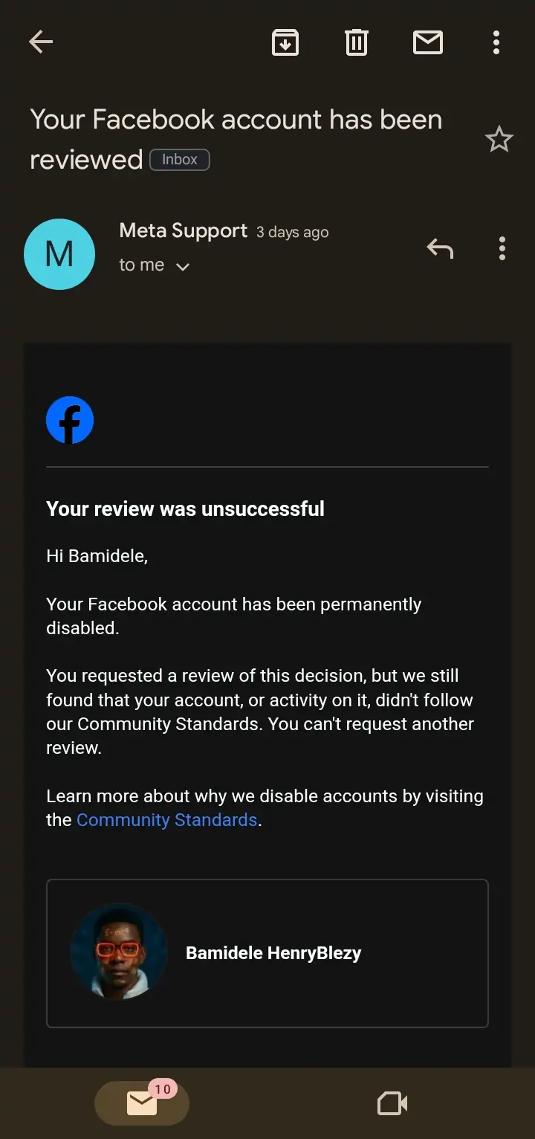Archive this email

[285, 42]
